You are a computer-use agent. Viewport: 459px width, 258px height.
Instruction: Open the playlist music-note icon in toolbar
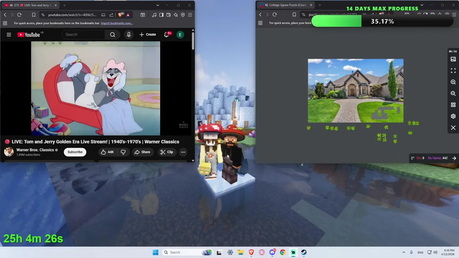click(154, 15)
